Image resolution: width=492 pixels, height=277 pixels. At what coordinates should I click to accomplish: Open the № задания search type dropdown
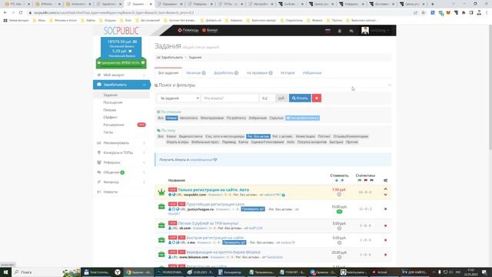[178, 98]
